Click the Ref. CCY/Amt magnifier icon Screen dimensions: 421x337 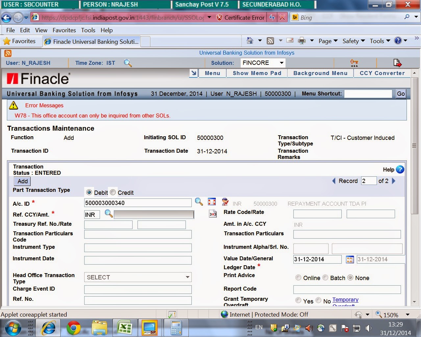[x=109, y=213]
